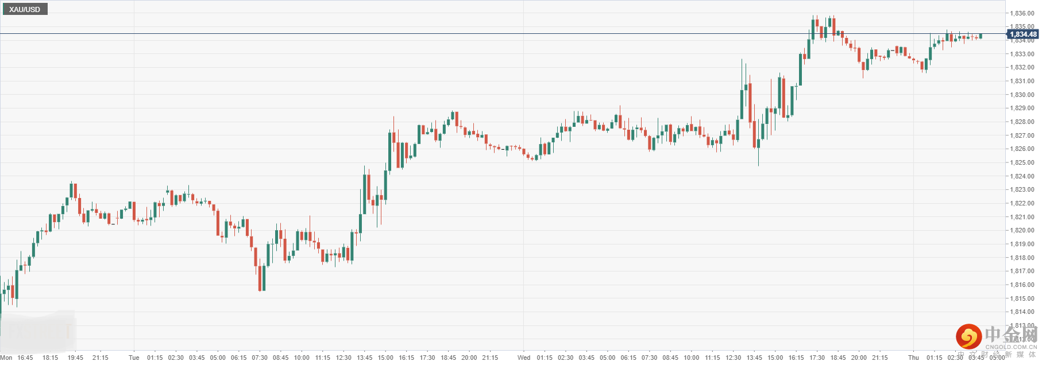Click the 1,830.00 price axis label
The height and width of the screenshot is (365, 1046).
pyautogui.click(x=1022, y=95)
